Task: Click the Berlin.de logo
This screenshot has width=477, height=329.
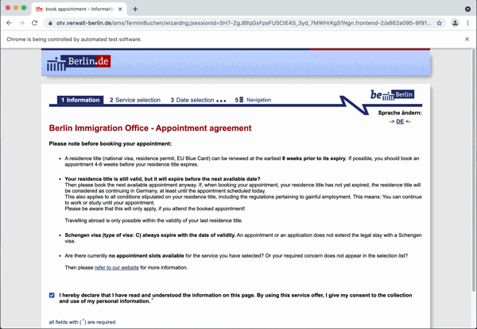Action: click(79, 63)
